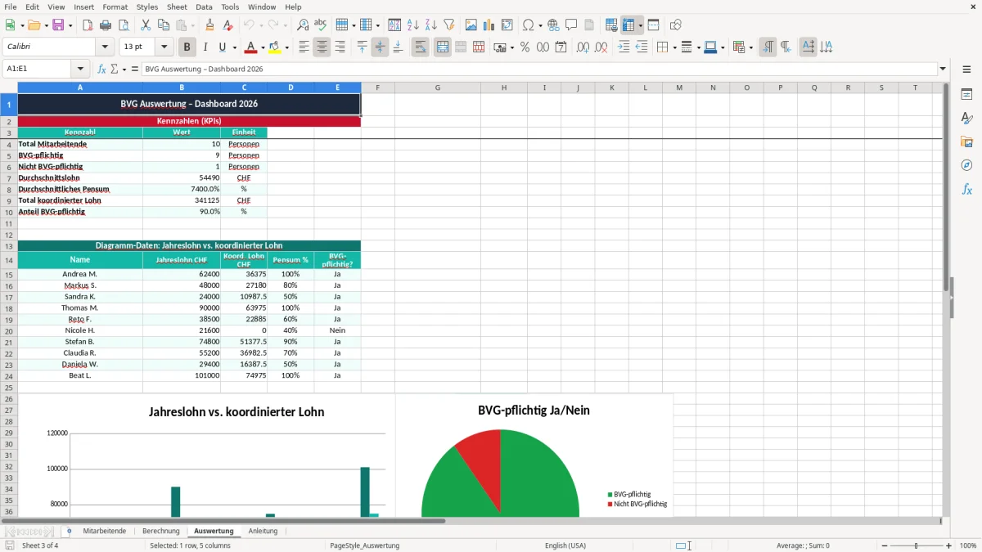Insert Comment speech bubble icon
The height and width of the screenshot is (552, 982).
click(571, 25)
